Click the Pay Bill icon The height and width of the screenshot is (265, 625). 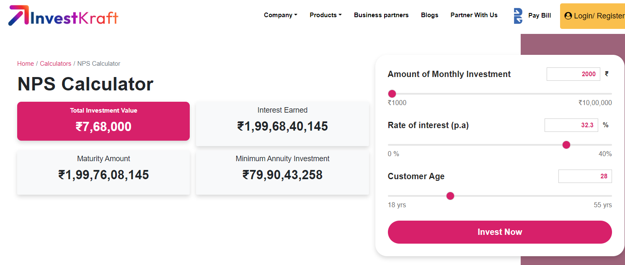518,16
